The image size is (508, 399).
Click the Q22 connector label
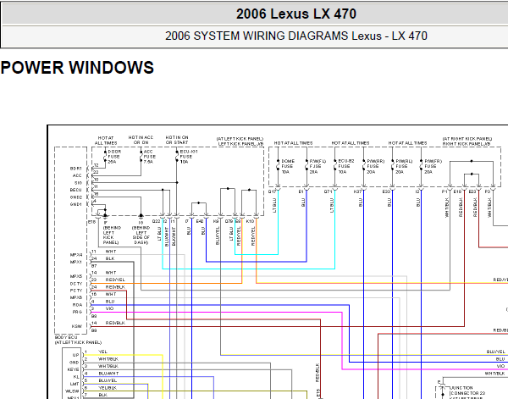point(156,221)
